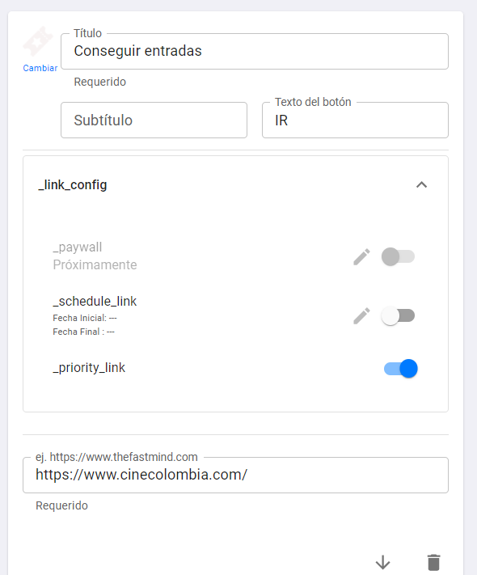Click the Texto del botón field

pyautogui.click(x=355, y=120)
